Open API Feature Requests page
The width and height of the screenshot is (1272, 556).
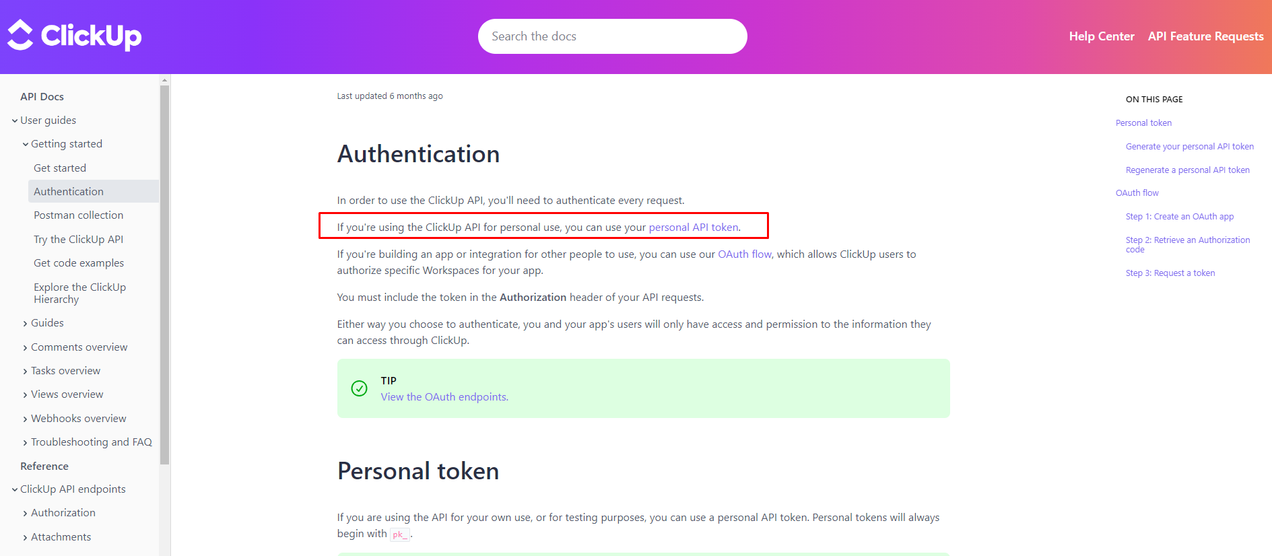click(x=1205, y=36)
